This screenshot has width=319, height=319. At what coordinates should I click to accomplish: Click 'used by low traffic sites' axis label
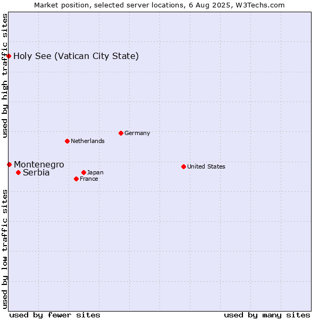point(5,249)
